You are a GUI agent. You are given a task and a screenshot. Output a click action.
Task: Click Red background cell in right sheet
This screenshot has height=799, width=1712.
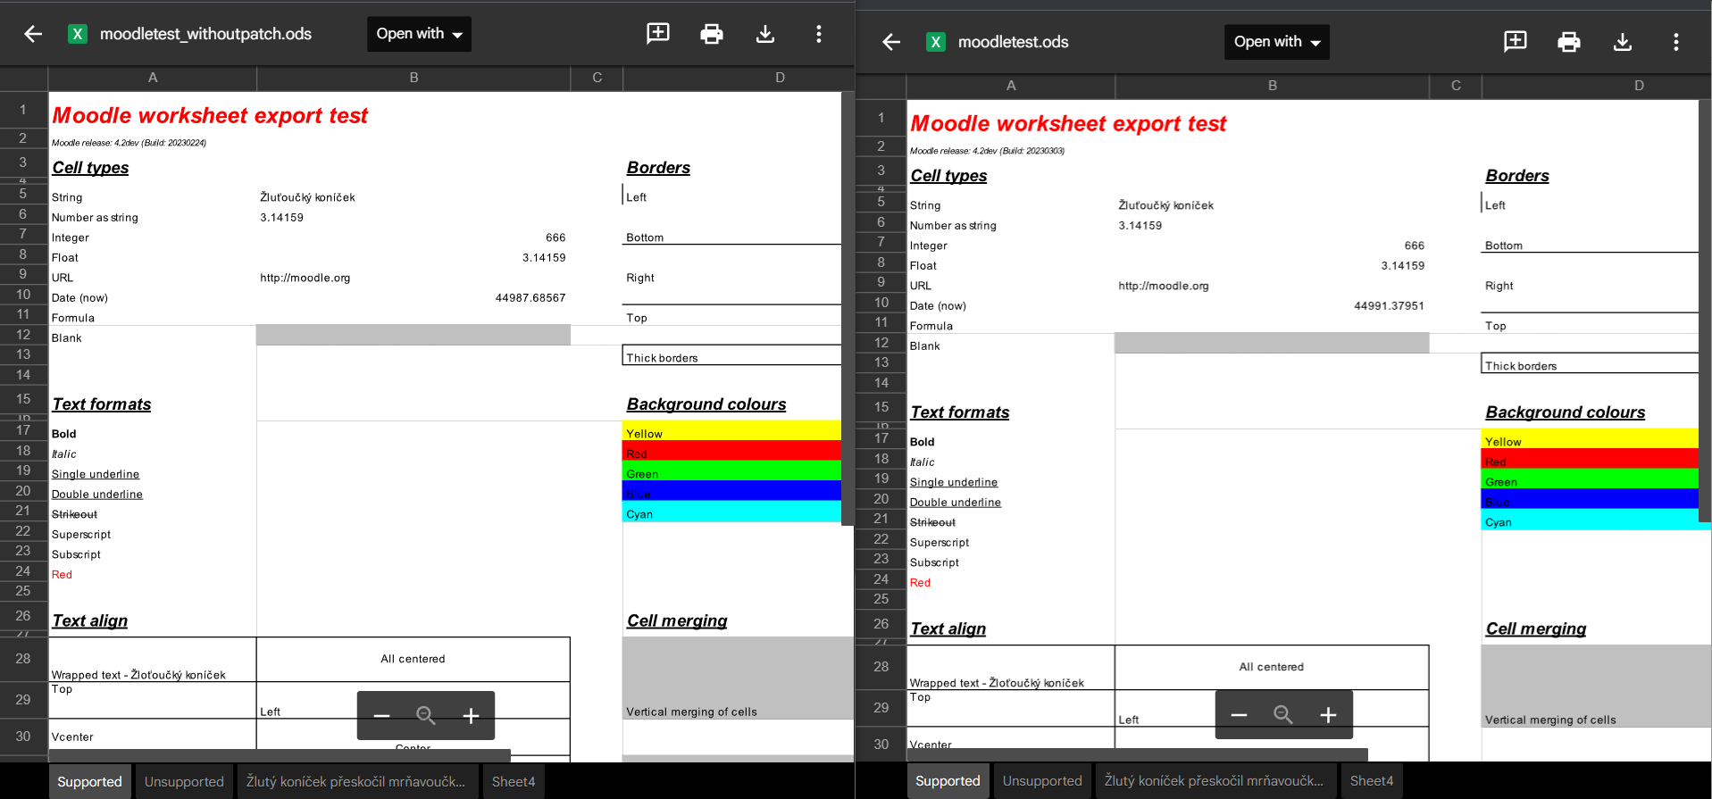click(x=1590, y=459)
